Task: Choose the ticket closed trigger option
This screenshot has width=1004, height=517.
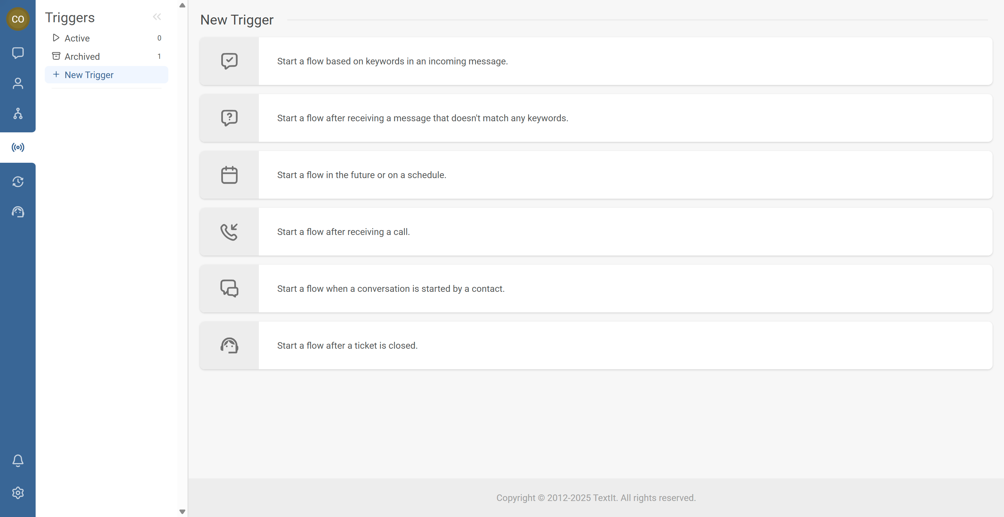Action: coord(347,345)
